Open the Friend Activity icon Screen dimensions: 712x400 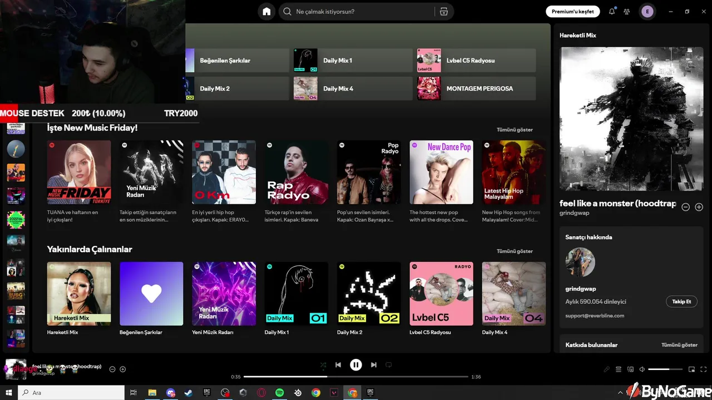click(627, 12)
